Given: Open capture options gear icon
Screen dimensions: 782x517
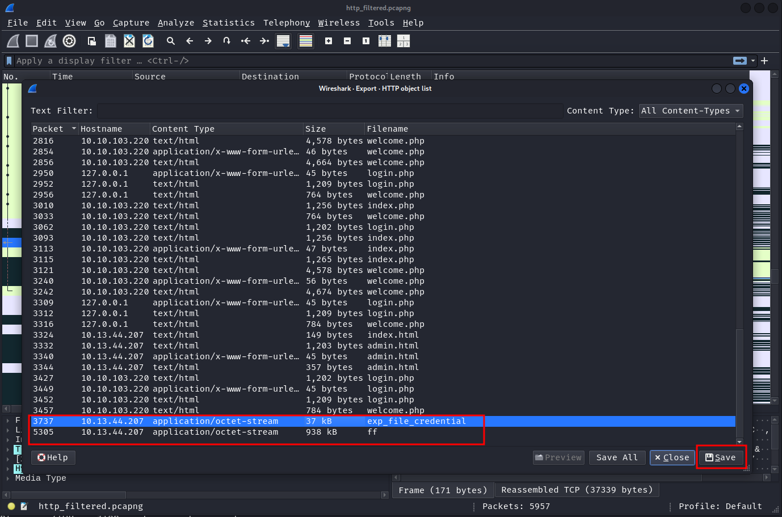Looking at the screenshot, I should 69,41.
